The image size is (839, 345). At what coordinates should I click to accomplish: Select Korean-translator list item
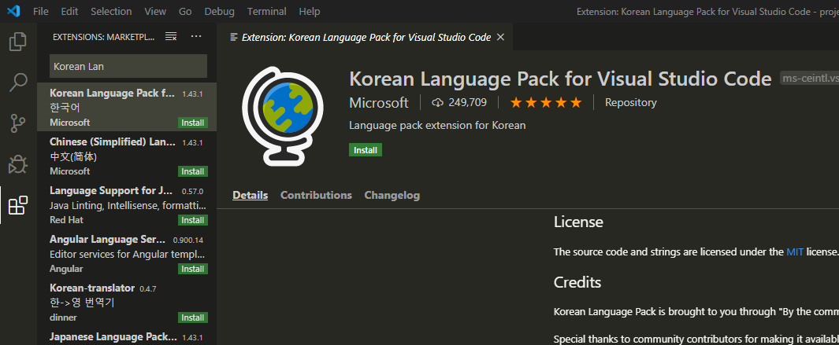pyautogui.click(x=127, y=302)
